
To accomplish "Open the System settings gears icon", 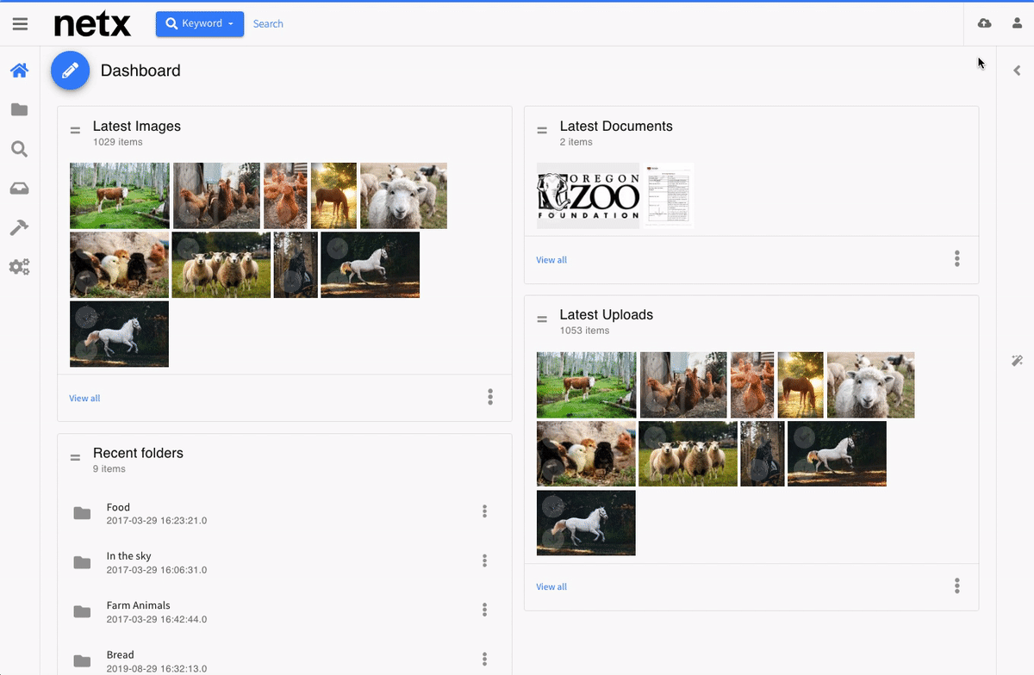I will (x=19, y=267).
